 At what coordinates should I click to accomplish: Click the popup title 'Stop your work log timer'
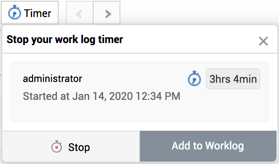(65, 39)
